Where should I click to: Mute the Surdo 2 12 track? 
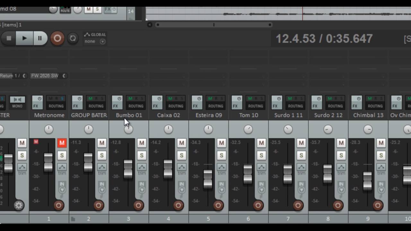coord(341,143)
